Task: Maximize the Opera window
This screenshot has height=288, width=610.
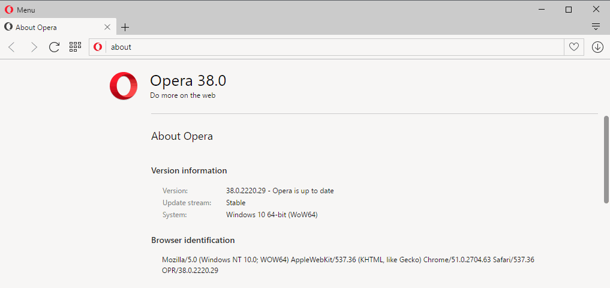Action: click(x=569, y=10)
